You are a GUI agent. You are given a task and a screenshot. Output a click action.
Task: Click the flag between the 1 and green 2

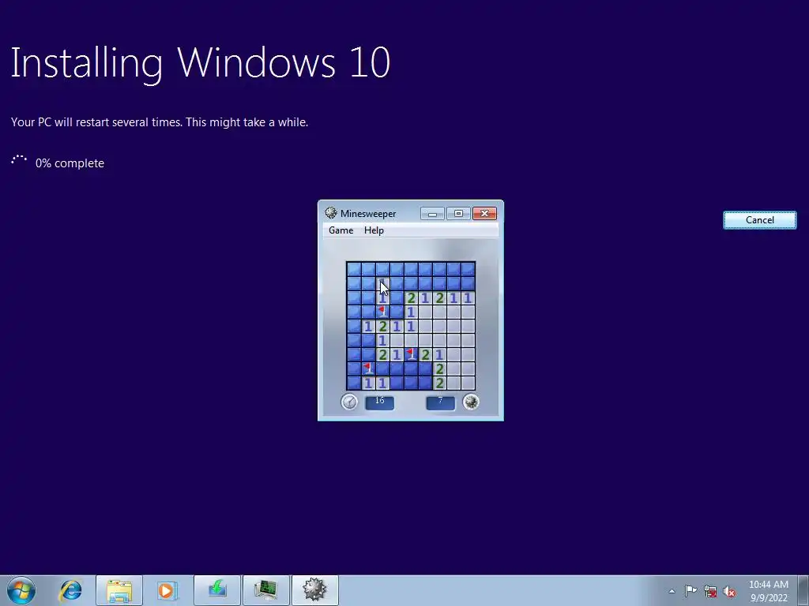click(411, 354)
